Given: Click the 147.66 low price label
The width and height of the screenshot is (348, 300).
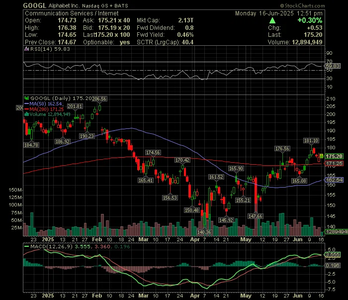Looking at the screenshot, I should [255, 216].
